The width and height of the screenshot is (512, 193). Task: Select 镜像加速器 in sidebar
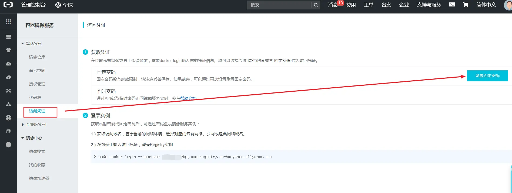pyautogui.click(x=39, y=178)
